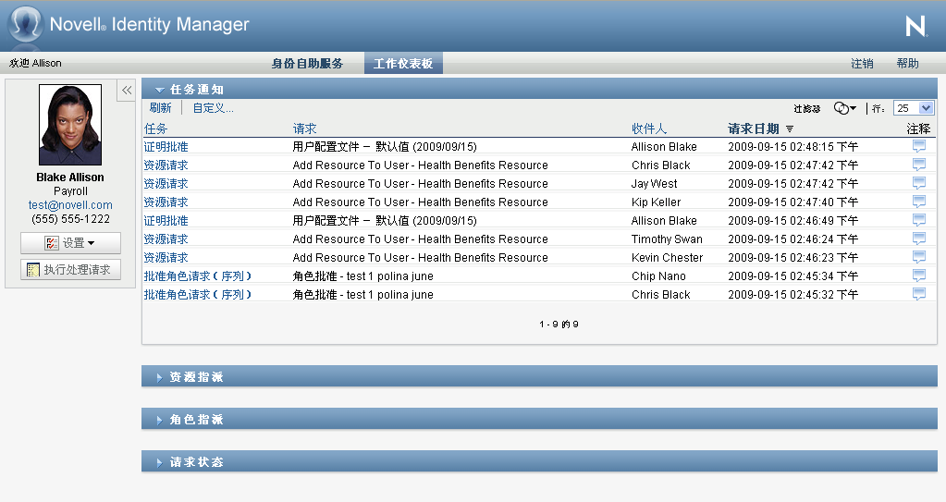Click the 执行处理请求 button
This screenshot has width=946, height=502.
(x=70, y=269)
